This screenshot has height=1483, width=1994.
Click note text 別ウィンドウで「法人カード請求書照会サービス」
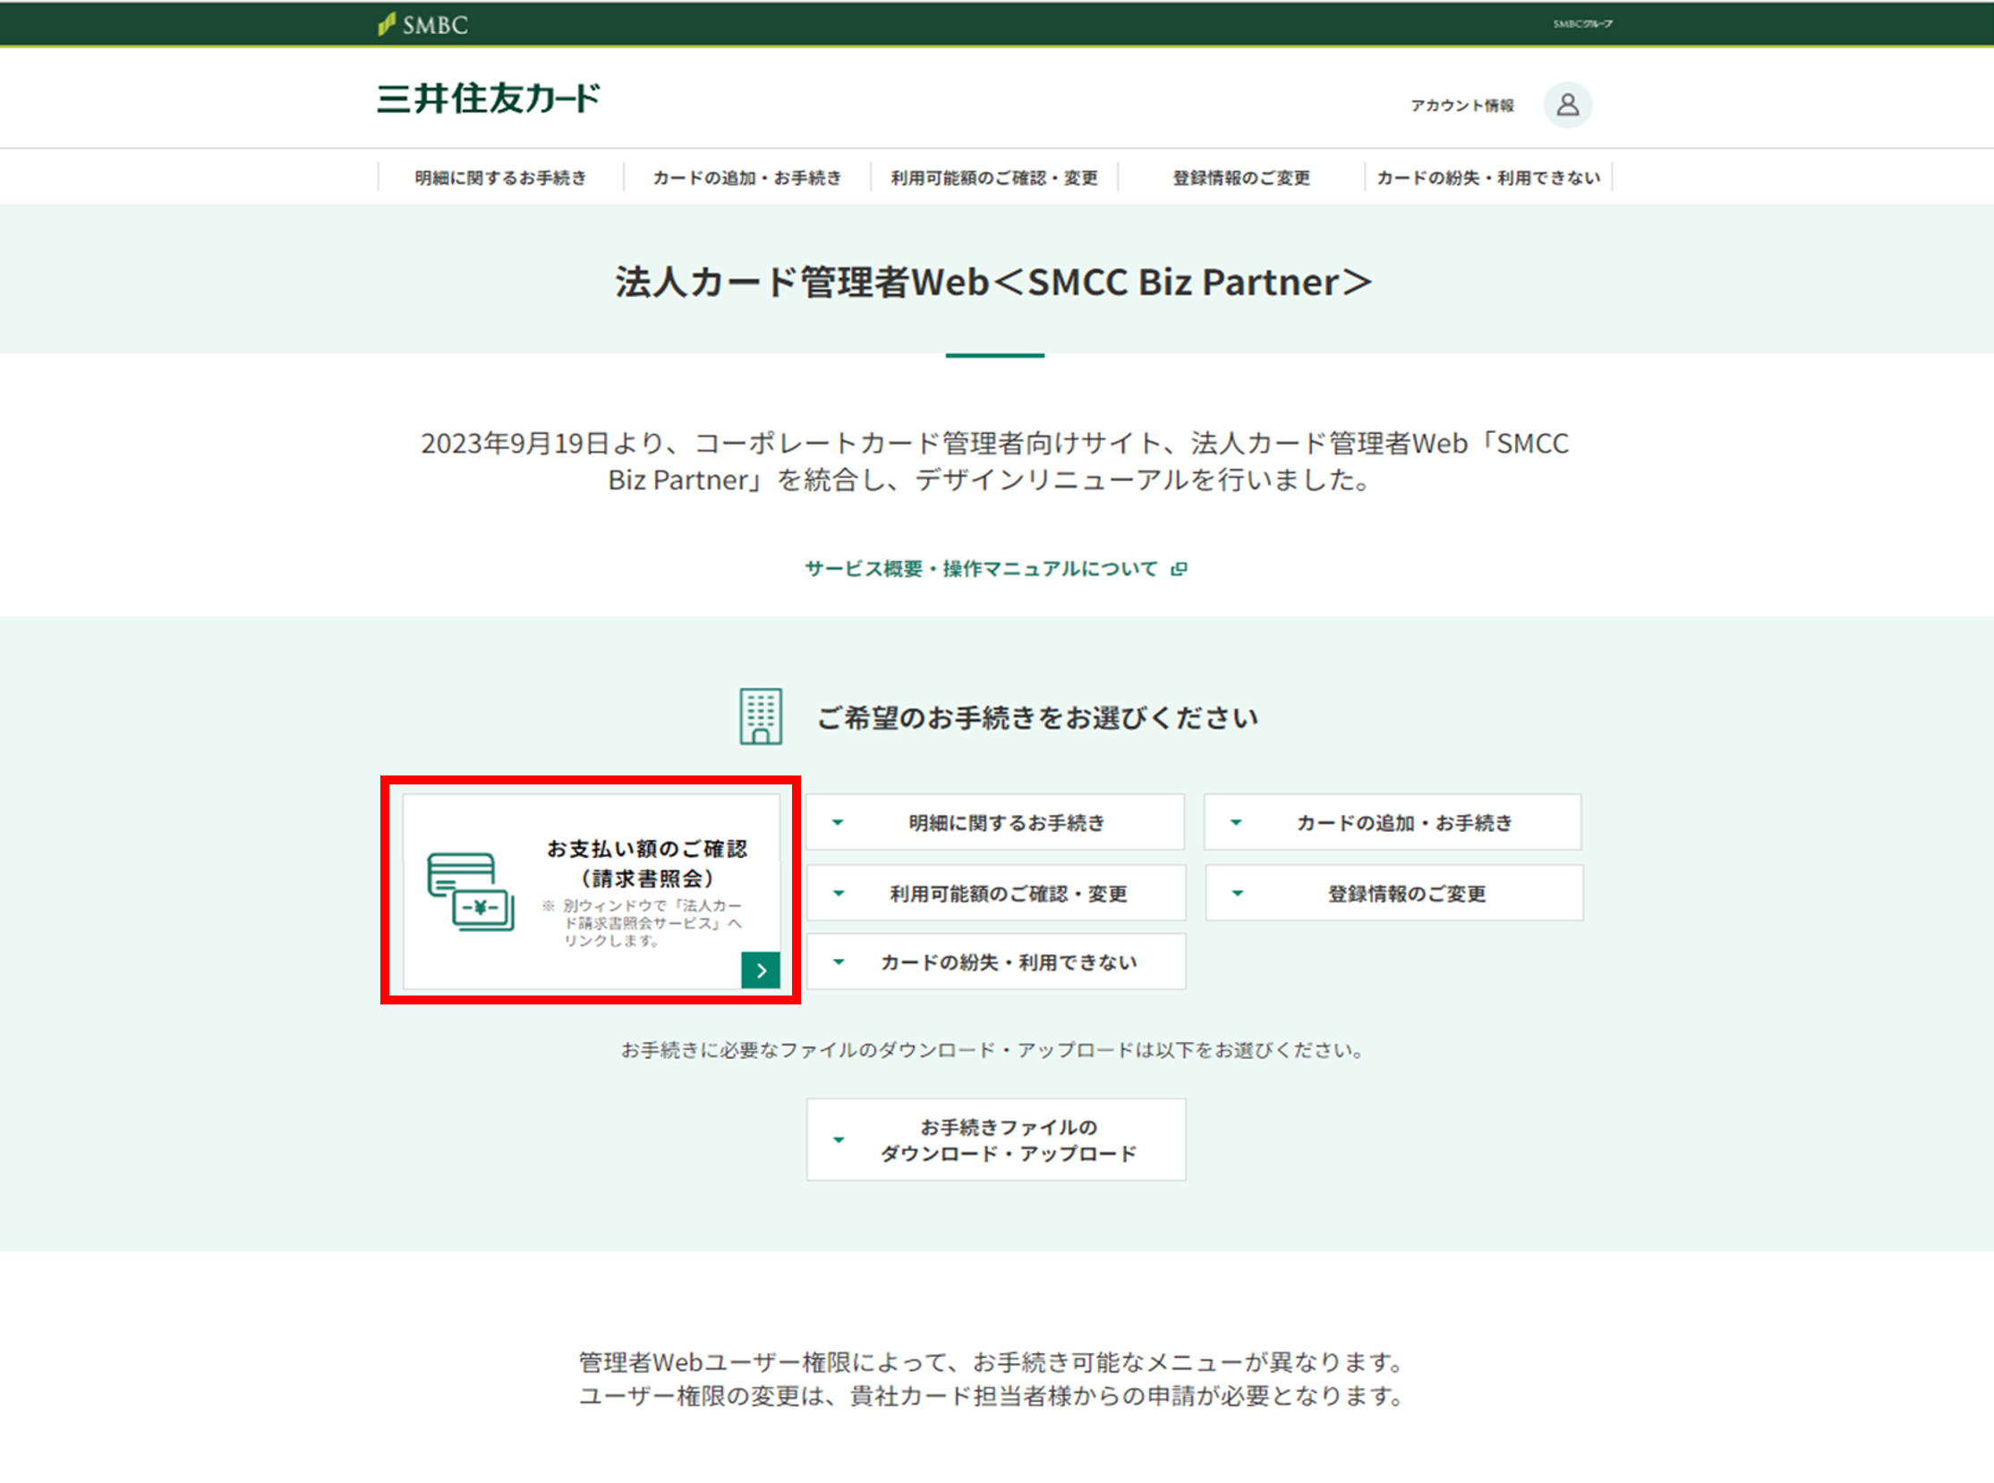pyautogui.click(x=643, y=923)
